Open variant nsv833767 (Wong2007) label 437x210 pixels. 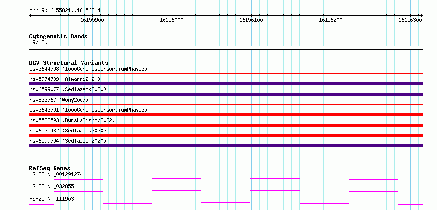click(59, 100)
